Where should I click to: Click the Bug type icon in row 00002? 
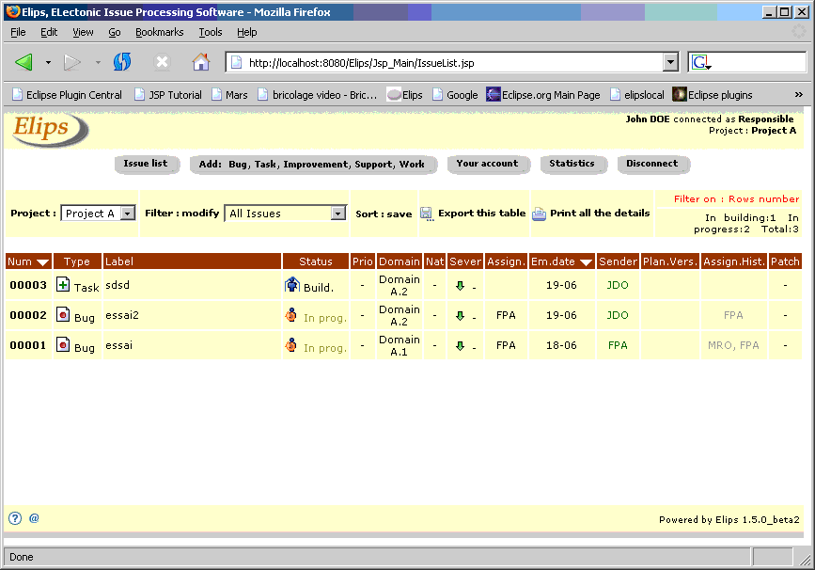point(63,315)
